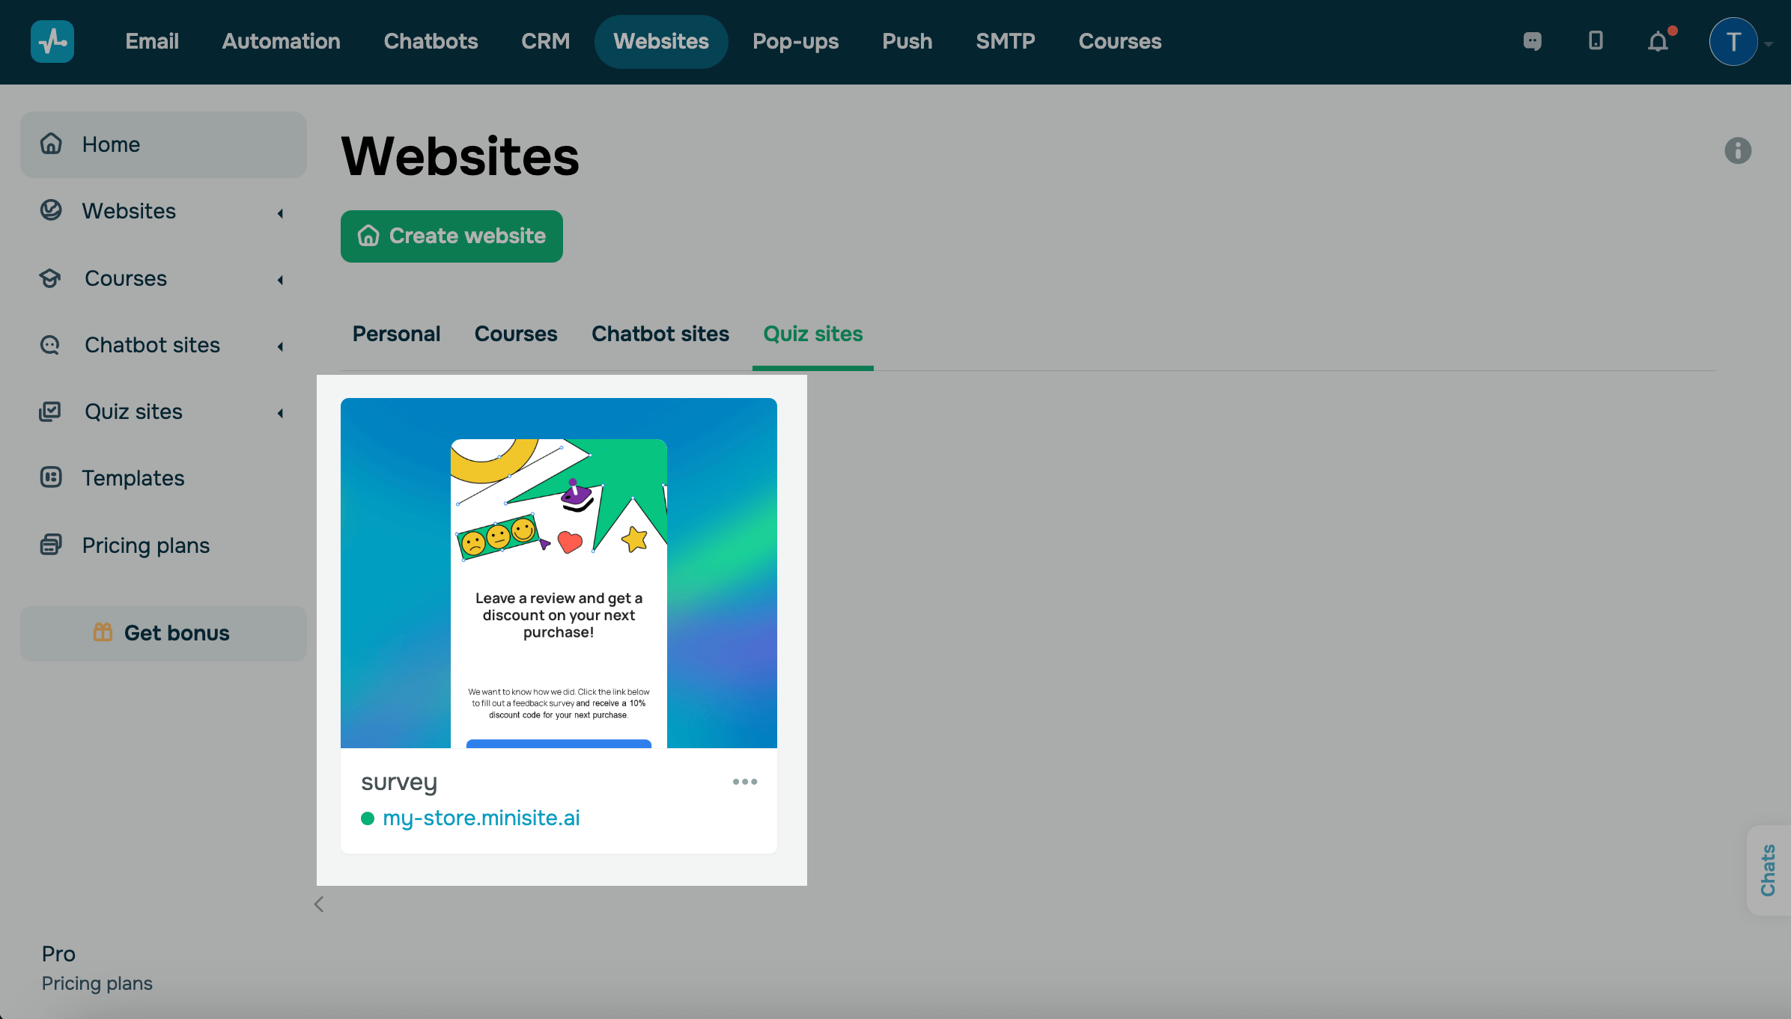
Task: Expand the Quiz sites sidebar submenu arrow
Action: click(281, 413)
